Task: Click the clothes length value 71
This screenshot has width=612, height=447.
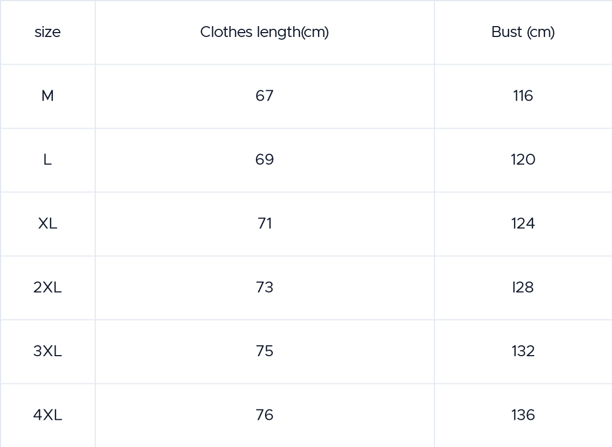Action: [x=265, y=223]
